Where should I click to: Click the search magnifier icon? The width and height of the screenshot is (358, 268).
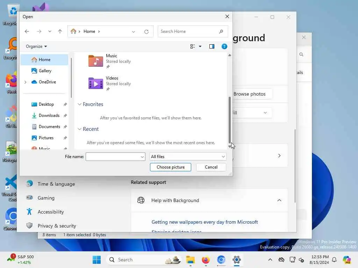pyautogui.click(x=221, y=31)
